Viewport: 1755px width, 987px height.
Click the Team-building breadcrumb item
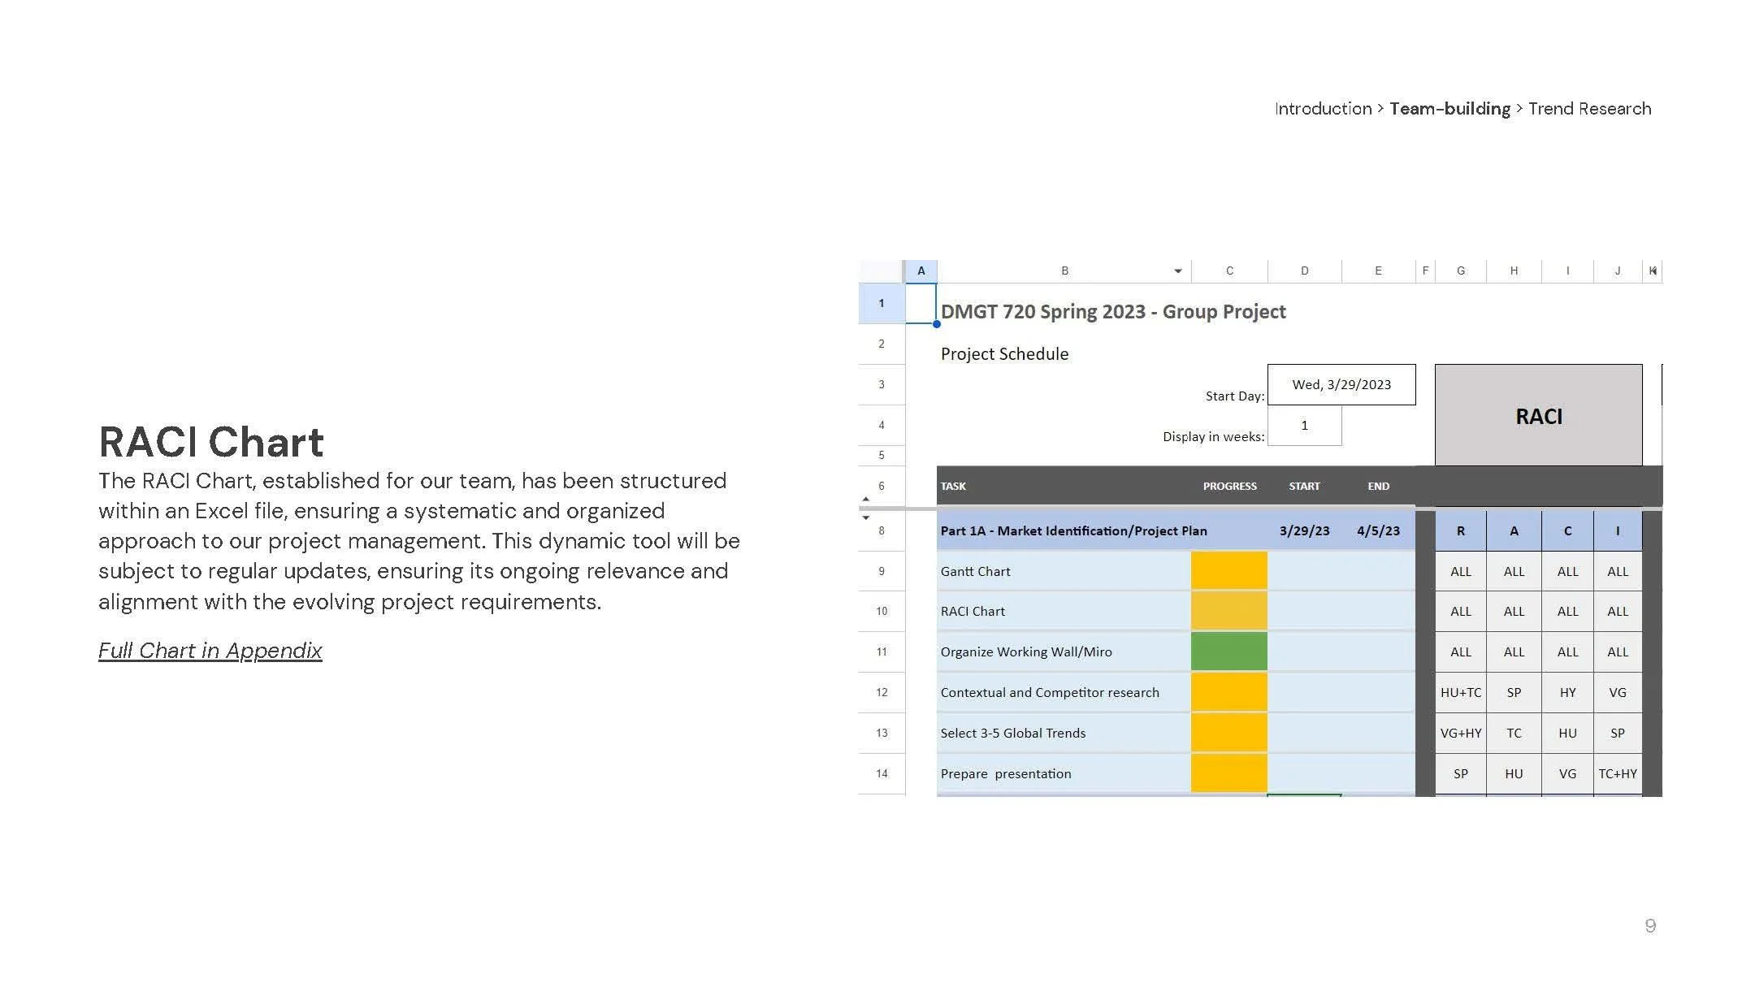tap(1449, 109)
